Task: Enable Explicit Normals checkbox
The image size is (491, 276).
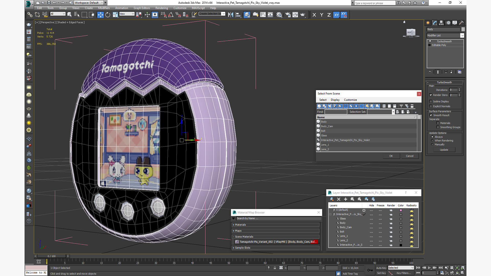Action: (x=431, y=106)
